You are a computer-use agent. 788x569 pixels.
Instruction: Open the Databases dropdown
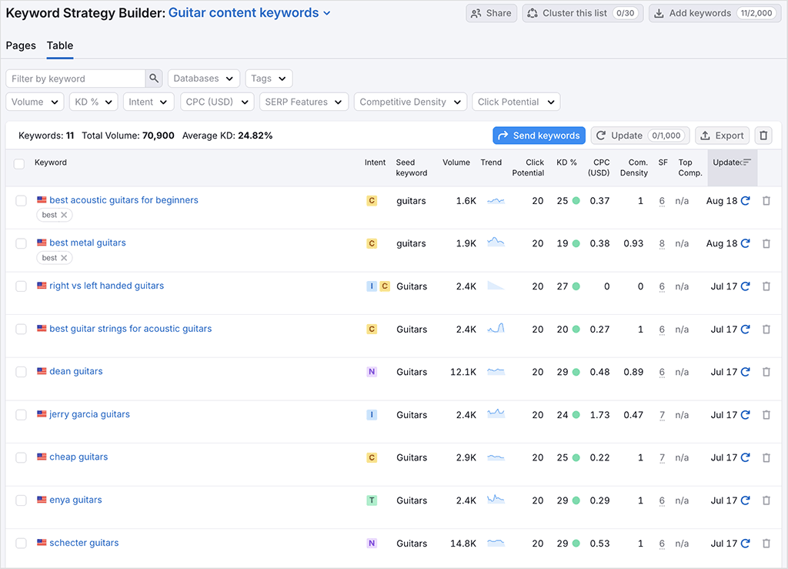(x=203, y=78)
